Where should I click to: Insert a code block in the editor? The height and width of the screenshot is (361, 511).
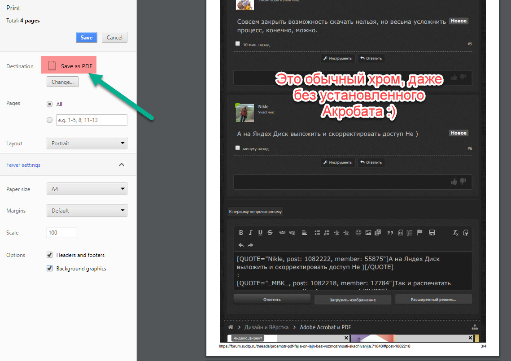tap(400, 233)
